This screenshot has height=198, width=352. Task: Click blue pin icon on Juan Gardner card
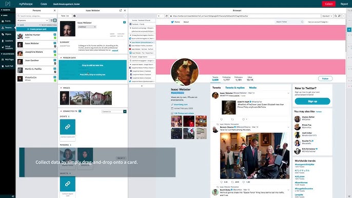click(55, 60)
